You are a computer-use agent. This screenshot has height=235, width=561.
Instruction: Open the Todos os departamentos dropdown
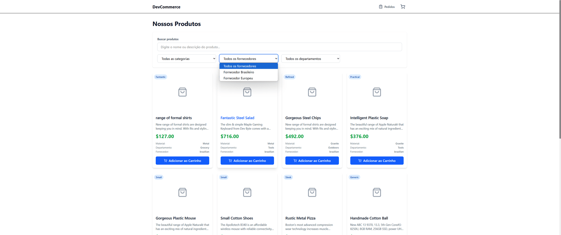tap(311, 59)
